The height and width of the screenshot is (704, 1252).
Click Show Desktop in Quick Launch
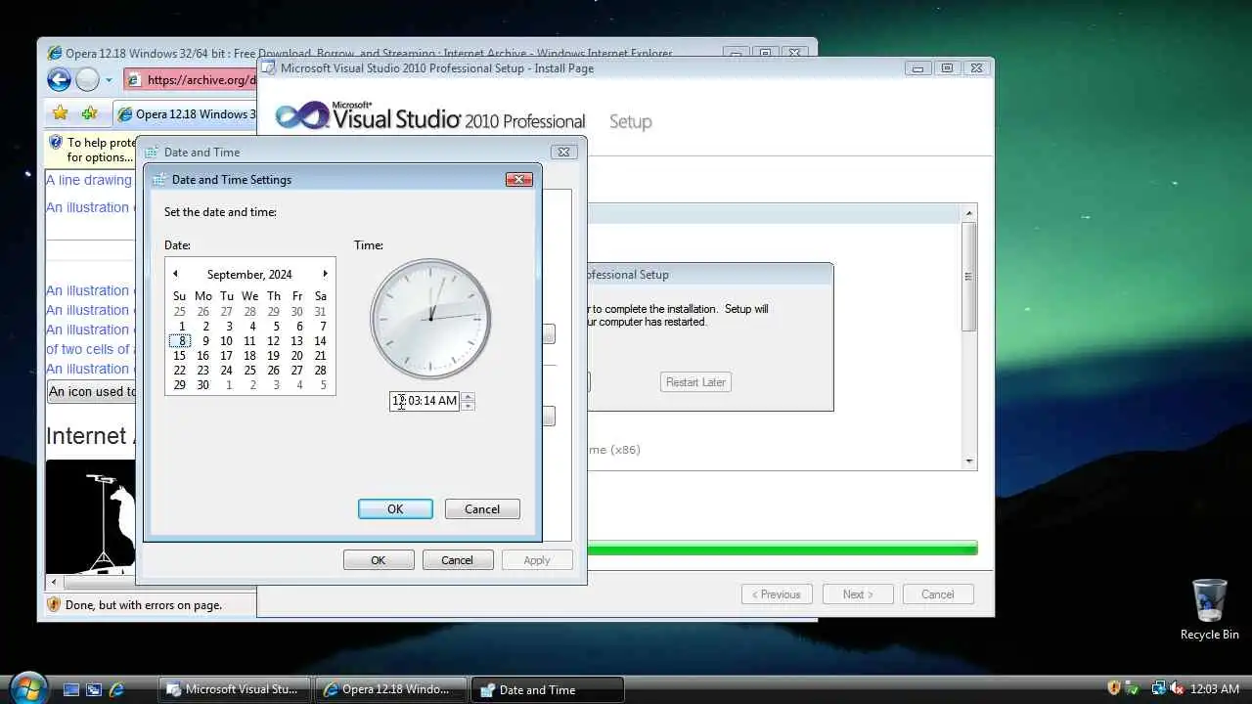[x=70, y=689]
